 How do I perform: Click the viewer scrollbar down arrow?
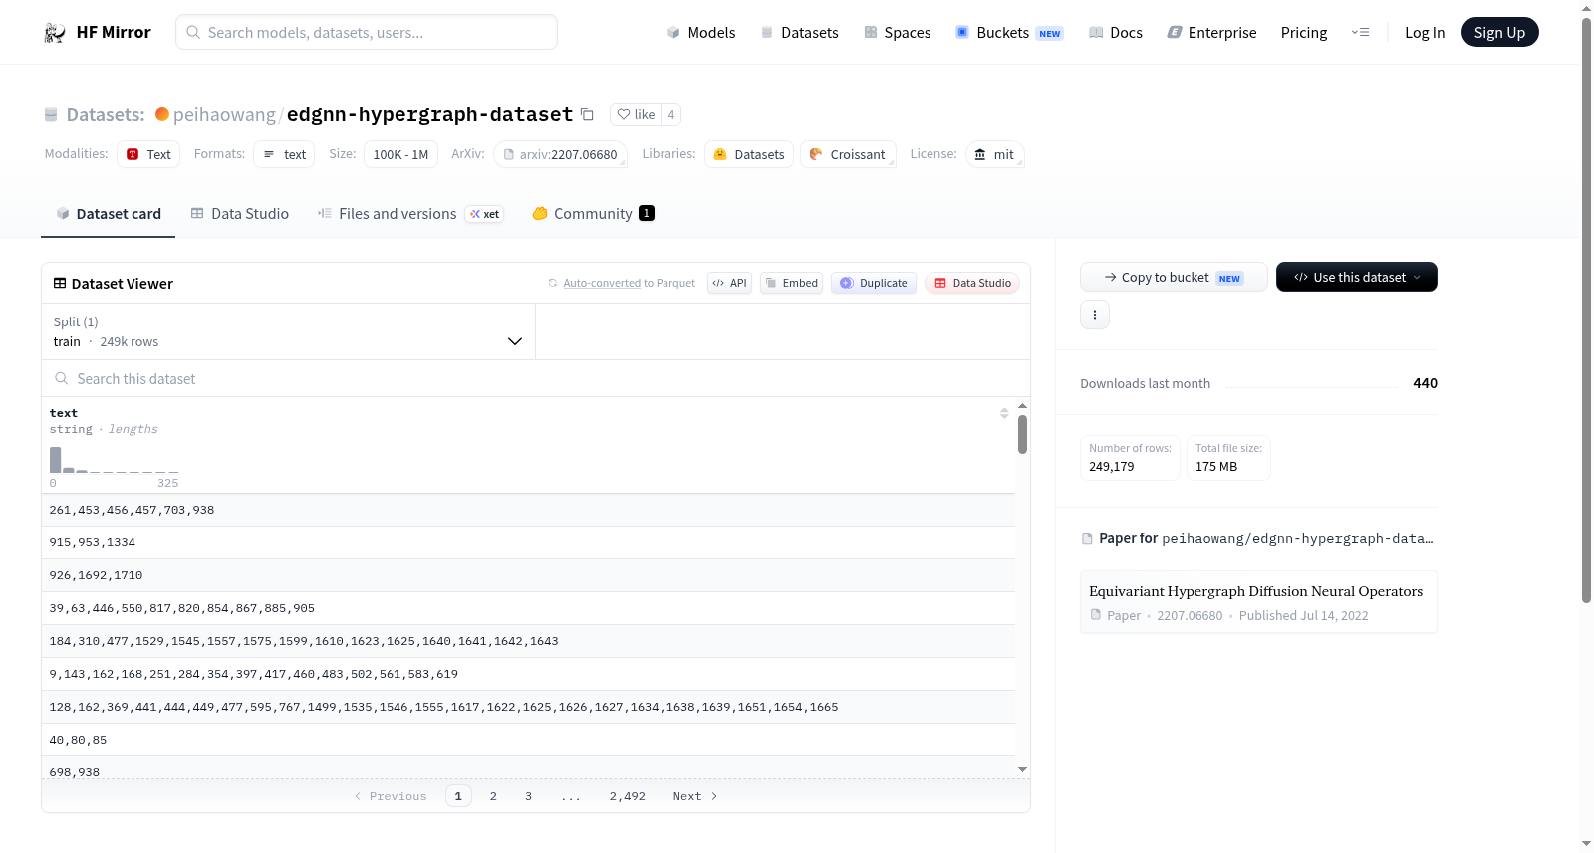coord(1022,769)
